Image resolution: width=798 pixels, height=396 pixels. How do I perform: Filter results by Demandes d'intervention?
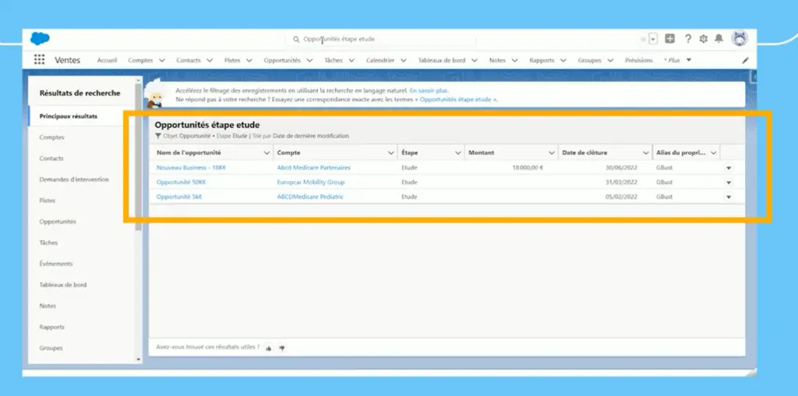pos(74,179)
